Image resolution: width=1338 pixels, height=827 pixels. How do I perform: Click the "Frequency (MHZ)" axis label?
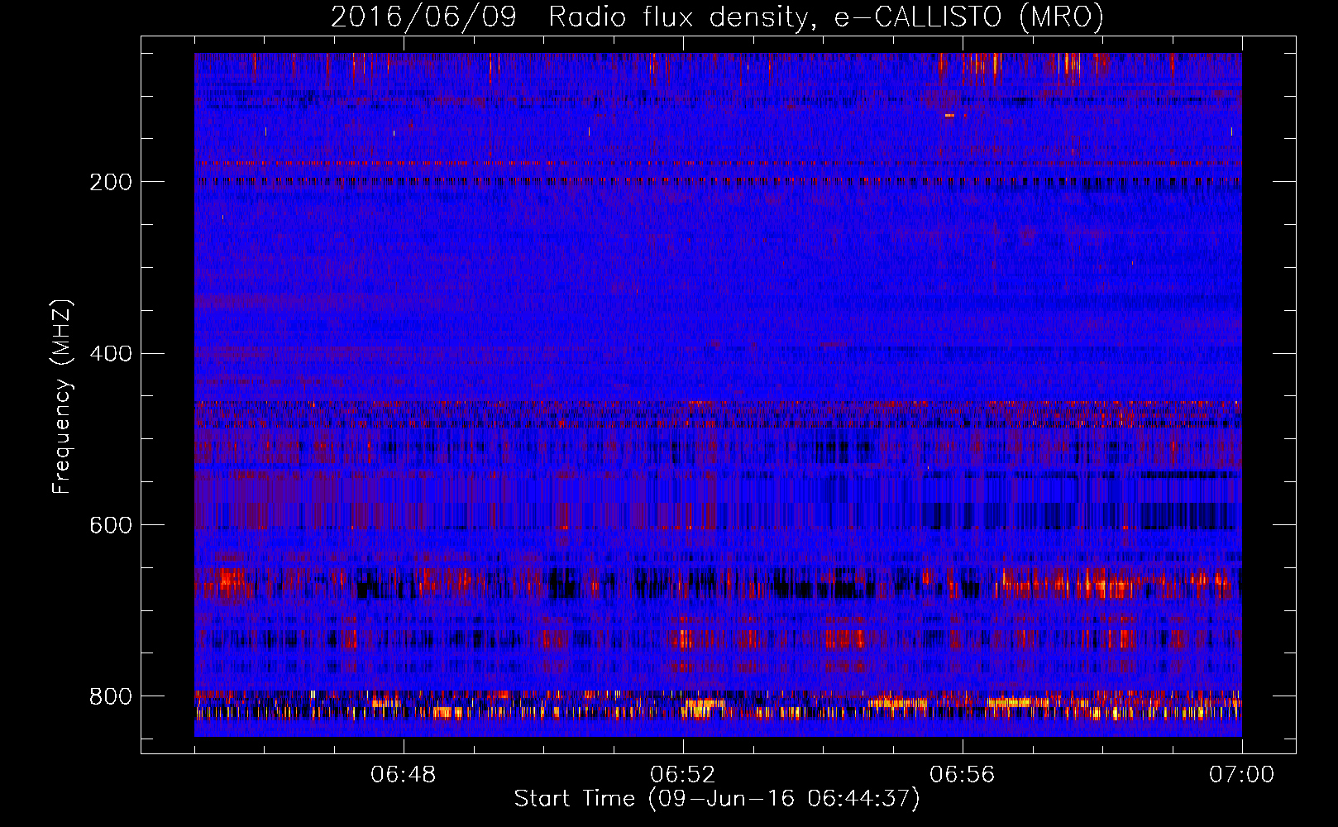[61, 396]
